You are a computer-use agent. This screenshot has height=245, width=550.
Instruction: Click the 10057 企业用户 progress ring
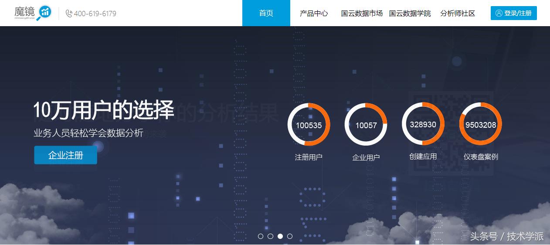pyautogui.click(x=366, y=125)
